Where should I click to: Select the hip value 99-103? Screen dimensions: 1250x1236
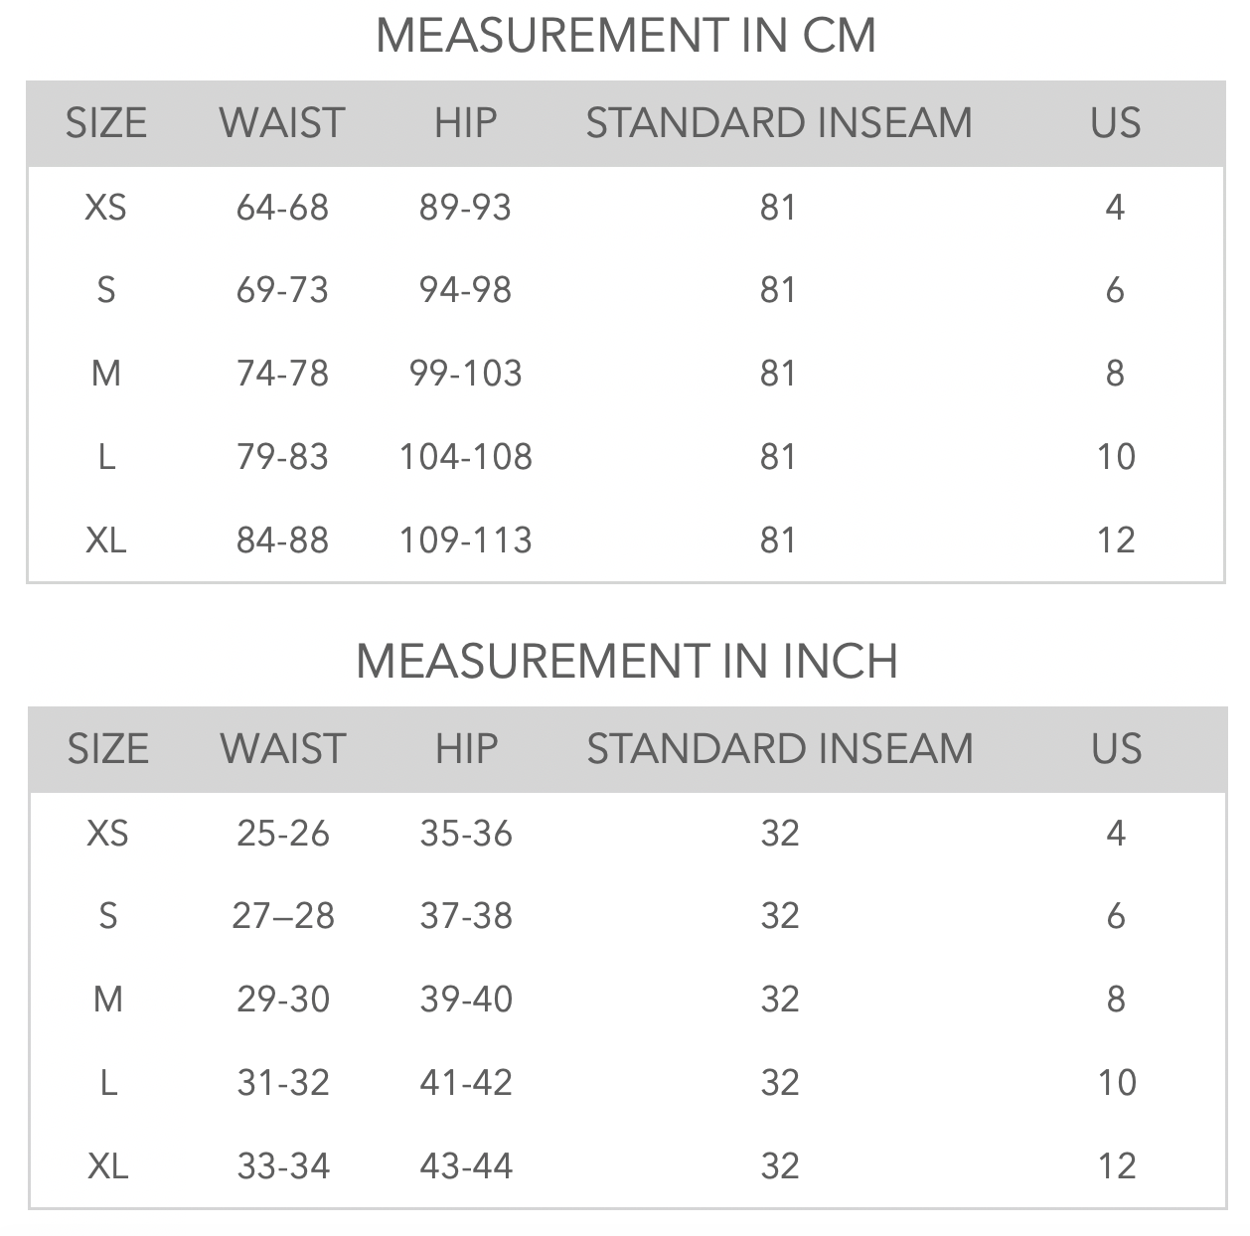[x=465, y=374]
